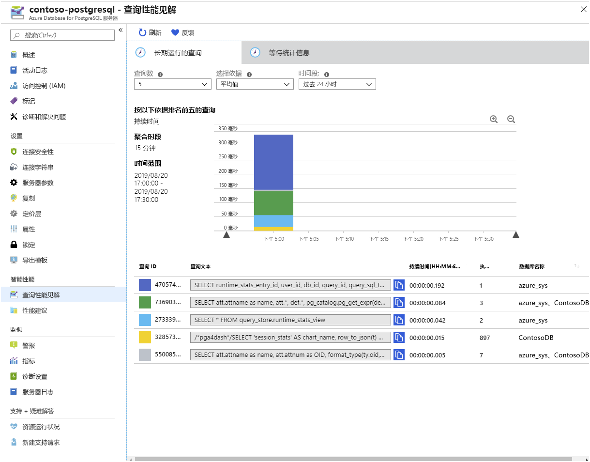Viewport: 590px width, 462px height.
Task: Click the 执... executions column header
Action: (x=484, y=266)
